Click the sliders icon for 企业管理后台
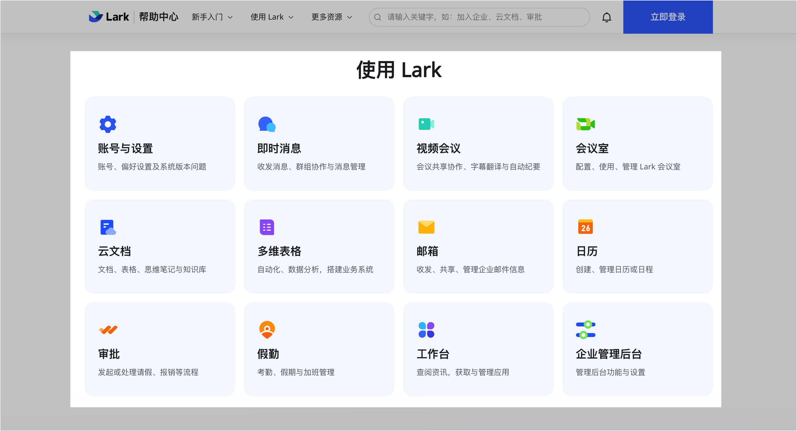Screen dimensions: 797x431 (585, 330)
